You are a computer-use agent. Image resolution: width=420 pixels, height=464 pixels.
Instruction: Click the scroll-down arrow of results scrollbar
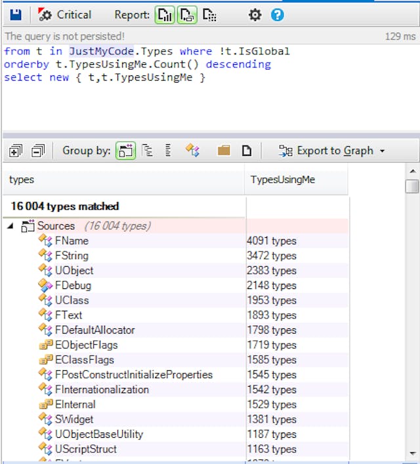(411, 454)
